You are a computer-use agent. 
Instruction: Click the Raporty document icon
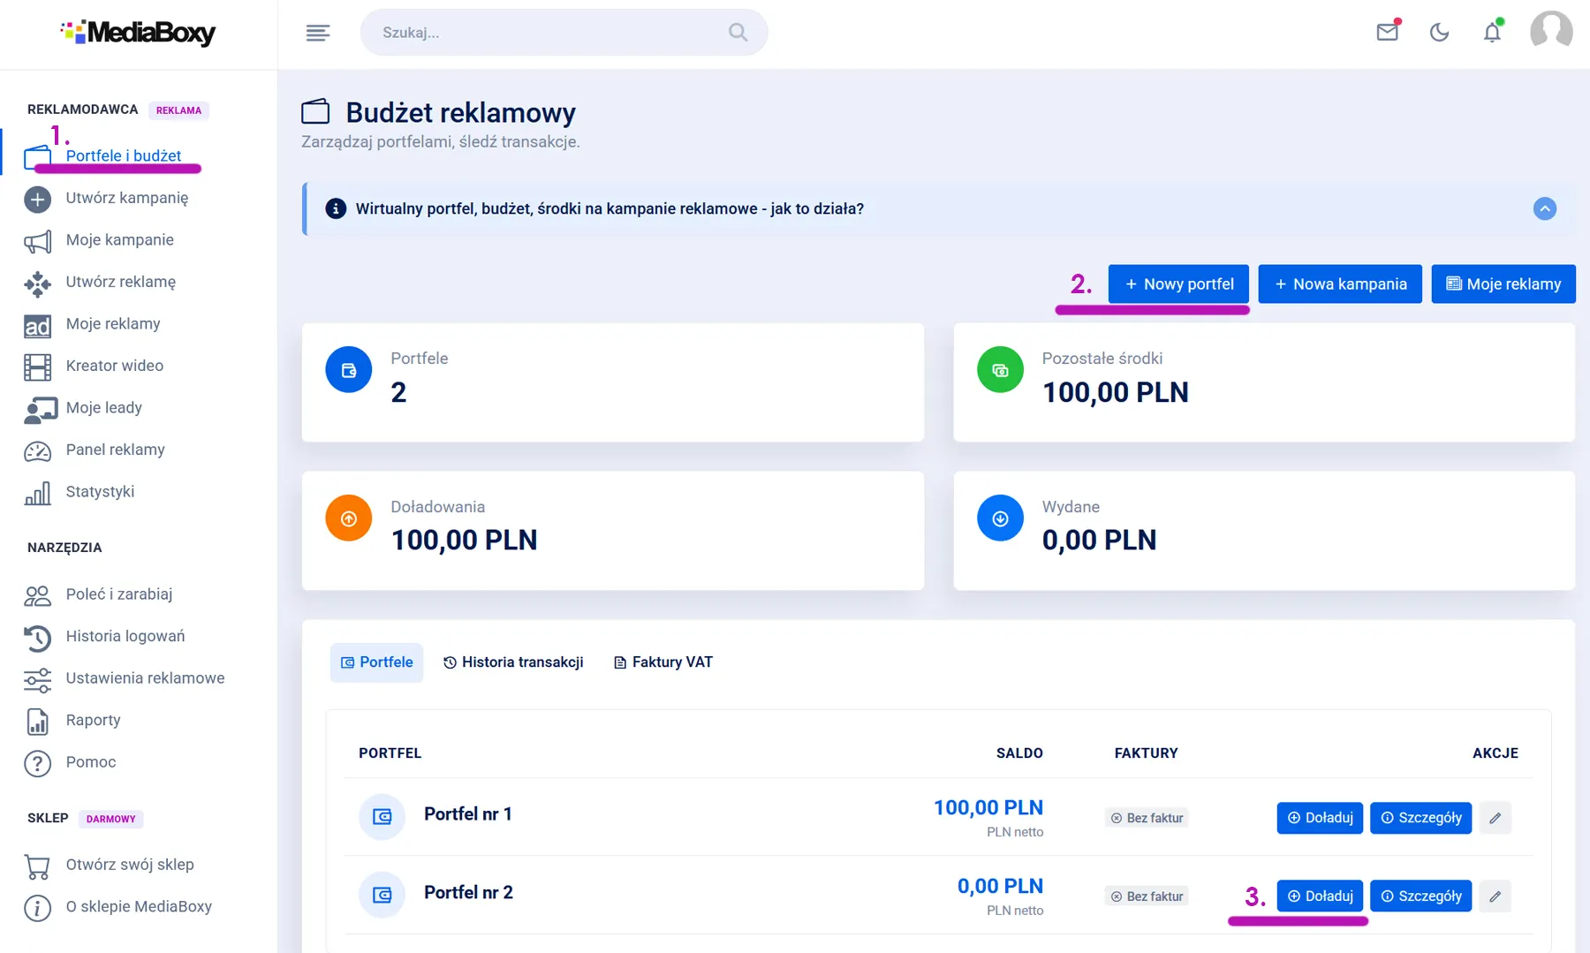[x=37, y=722]
